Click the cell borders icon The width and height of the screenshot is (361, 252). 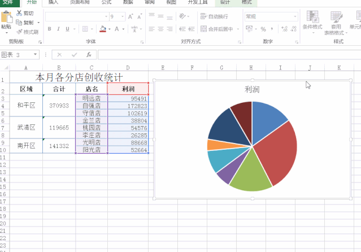tap(85, 29)
